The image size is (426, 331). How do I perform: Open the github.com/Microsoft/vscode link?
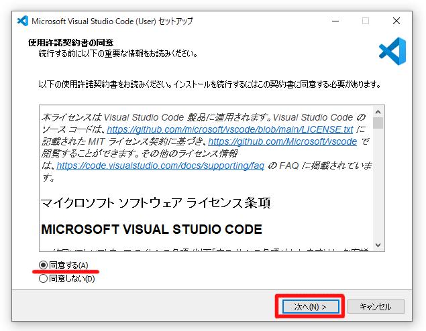(282, 141)
